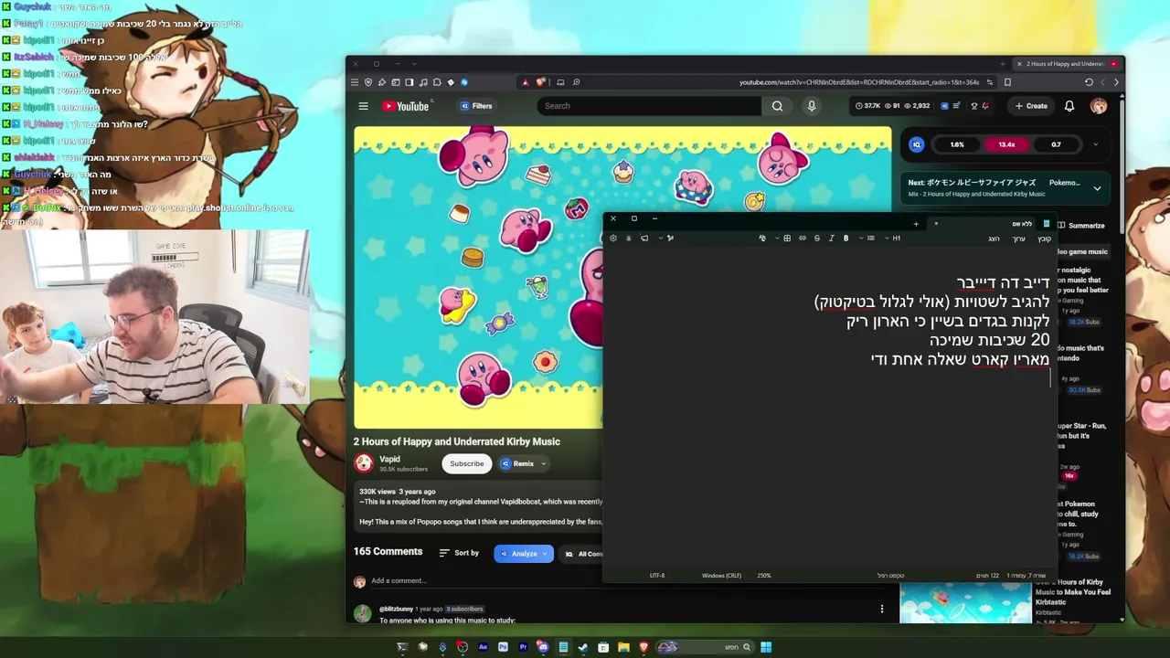Click the vidIQ 13.4x score pill

(x=1006, y=144)
